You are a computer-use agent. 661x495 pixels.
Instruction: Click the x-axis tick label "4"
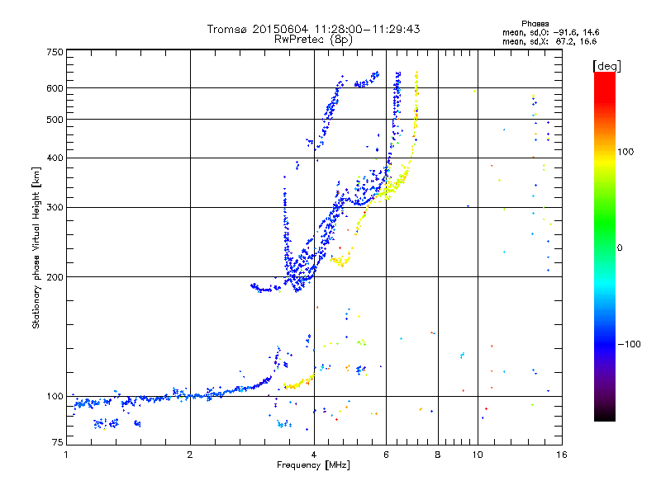(x=314, y=455)
